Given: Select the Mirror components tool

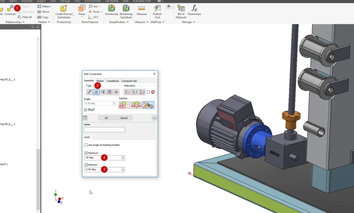Looking at the screenshot, I should pos(44,12).
